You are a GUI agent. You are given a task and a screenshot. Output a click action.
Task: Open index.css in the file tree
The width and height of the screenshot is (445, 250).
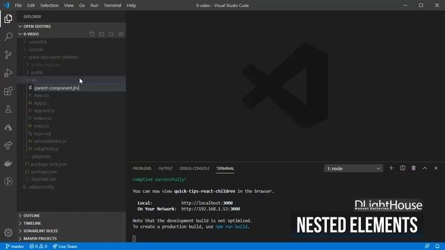71,119
